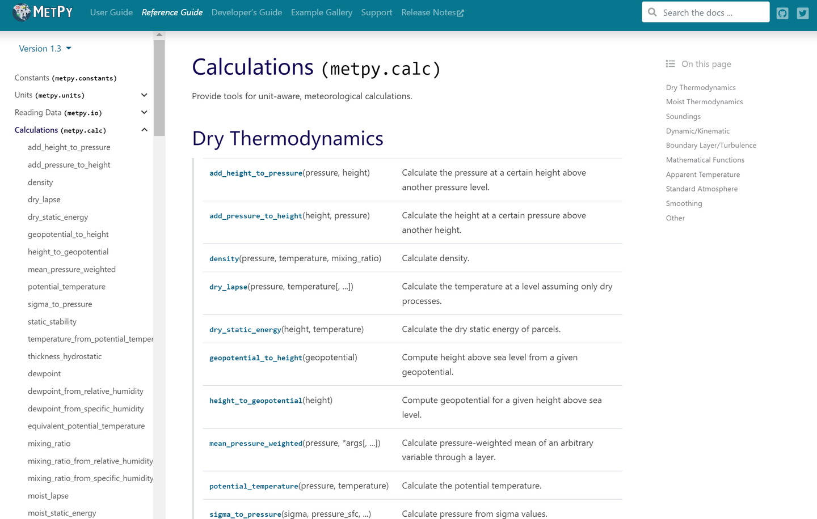
Task: Jump to Moist Thermodynamics section
Action: tap(704, 102)
